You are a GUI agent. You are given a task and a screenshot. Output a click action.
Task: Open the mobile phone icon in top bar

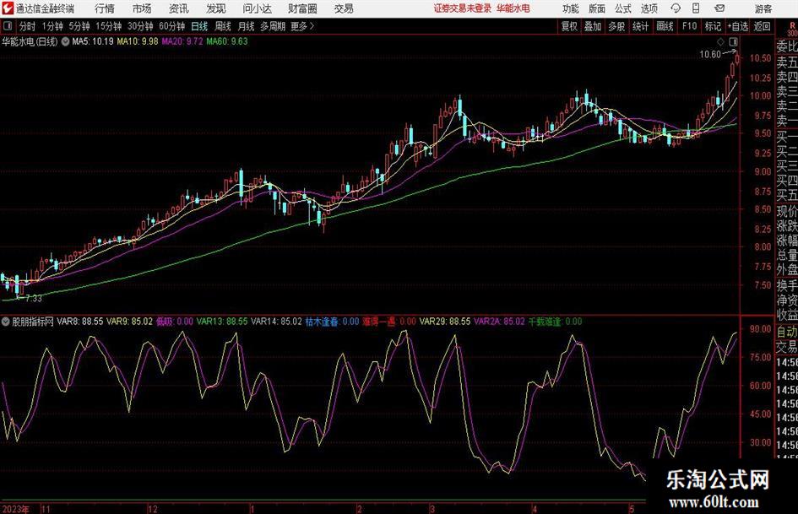coord(696,8)
